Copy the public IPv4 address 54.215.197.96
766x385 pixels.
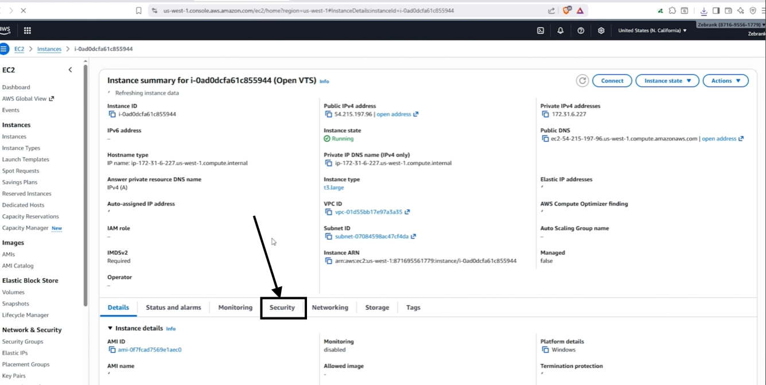pyautogui.click(x=328, y=114)
